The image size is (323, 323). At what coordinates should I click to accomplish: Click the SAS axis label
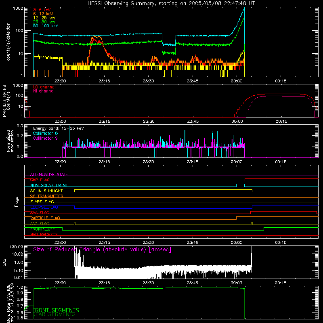click(x=4, y=262)
